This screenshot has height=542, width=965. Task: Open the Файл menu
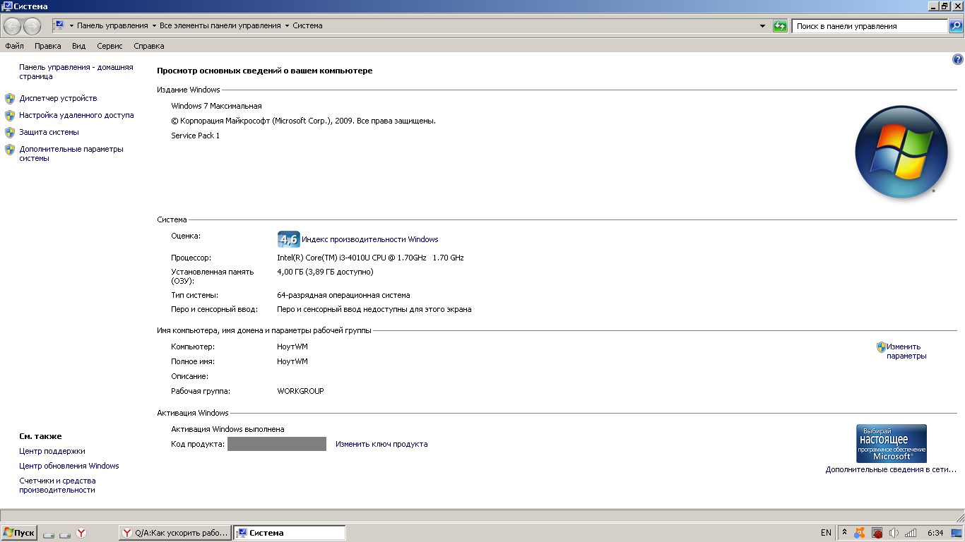tap(14, 46)
